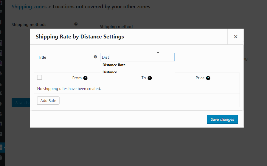Viewport: 267px width, 166px height.
Task: Click the blue Save changes button in dialog
Action: coord(222,119)
